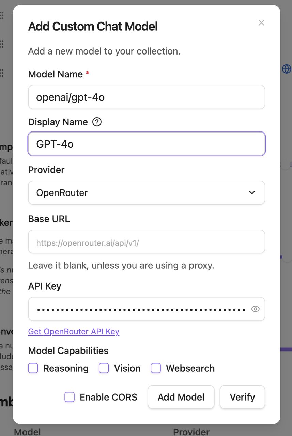Verify the model with the Verify button
Screen dimensions: 292x436
tap(242, 397)
